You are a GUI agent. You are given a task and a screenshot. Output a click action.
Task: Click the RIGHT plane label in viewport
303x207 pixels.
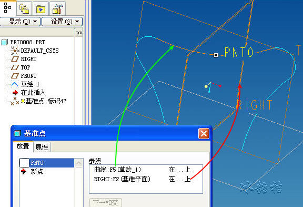pos(255,105)
